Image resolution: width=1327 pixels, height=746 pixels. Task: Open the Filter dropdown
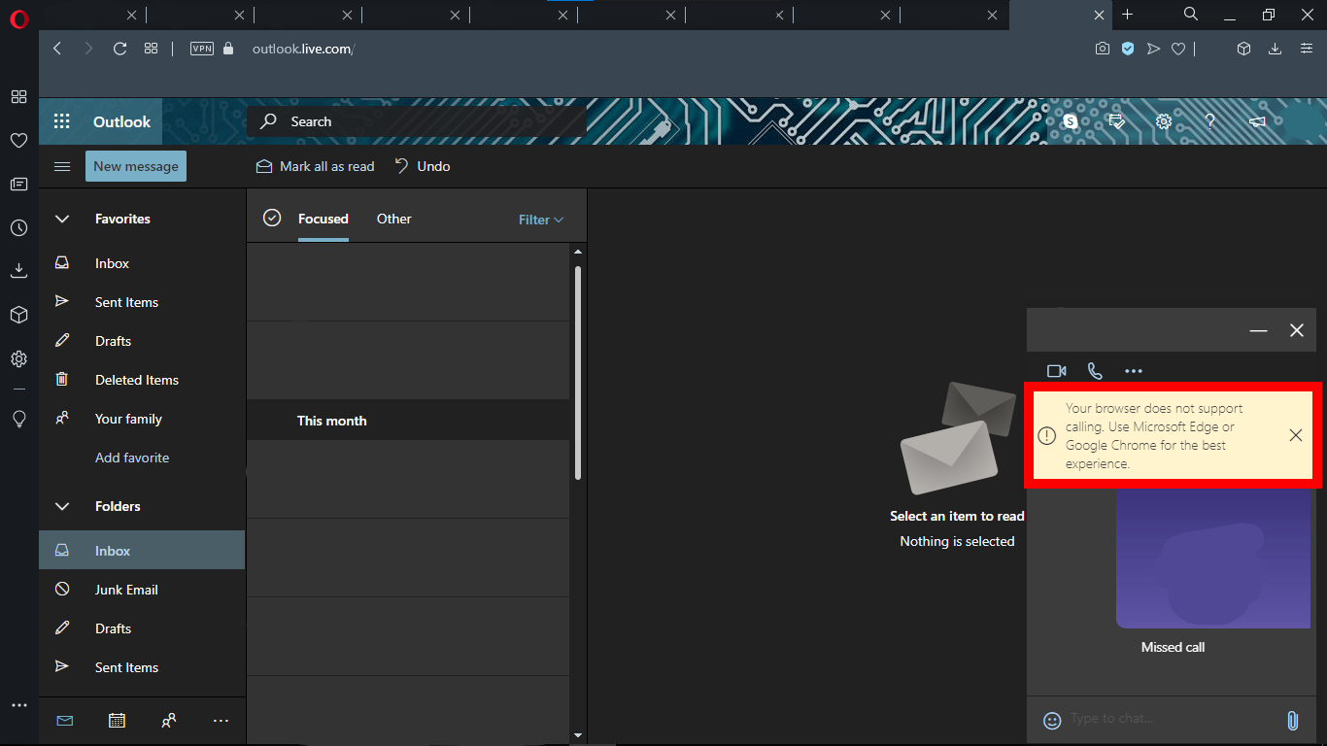coord(541,220)
